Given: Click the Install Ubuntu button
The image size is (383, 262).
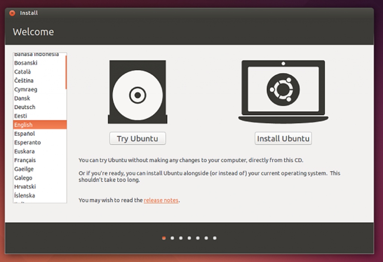Looking at the screenshot, I should pyautogui.click(x=283, y=138).
